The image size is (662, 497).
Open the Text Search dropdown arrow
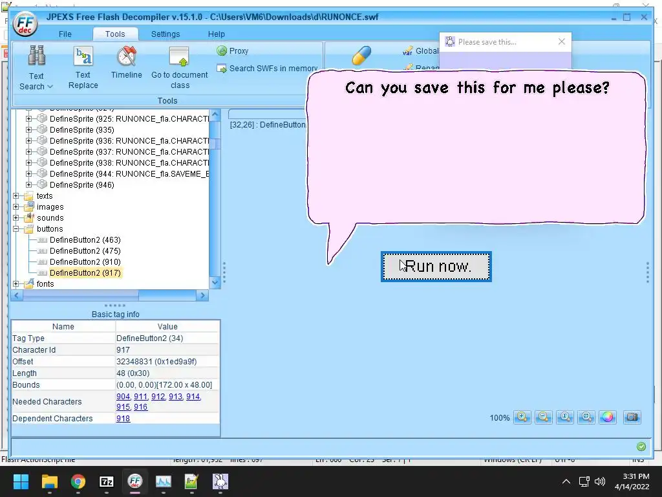(x=50, y=86)
